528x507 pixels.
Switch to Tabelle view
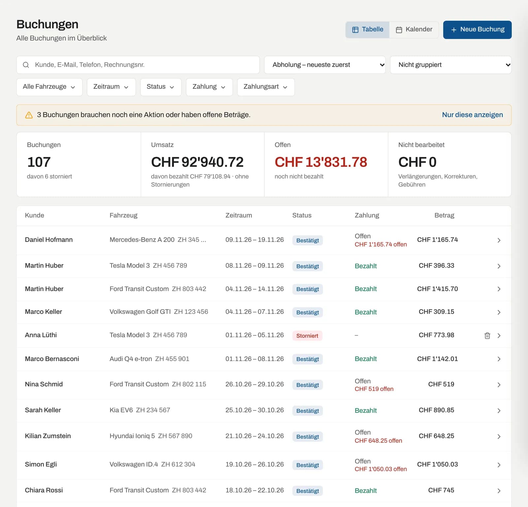coord(368,30)
